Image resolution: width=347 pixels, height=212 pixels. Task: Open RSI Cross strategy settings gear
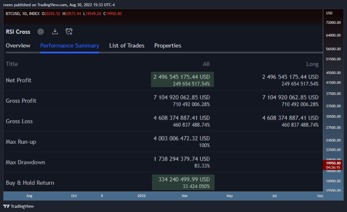[40, 32]
